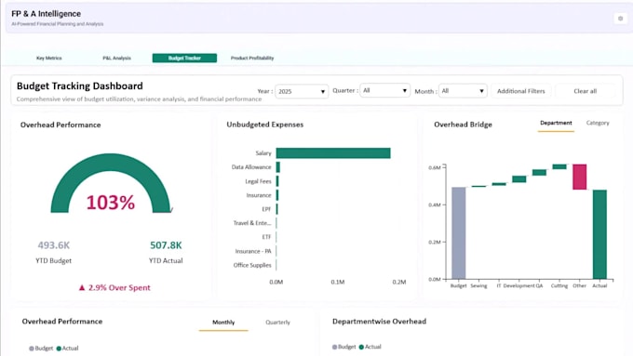Click the Insurance - PA label
633x356 pixels.
click(253, 251)
